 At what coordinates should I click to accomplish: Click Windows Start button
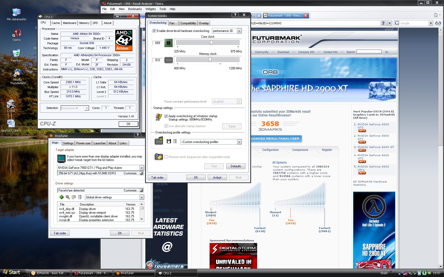point(12,272)
